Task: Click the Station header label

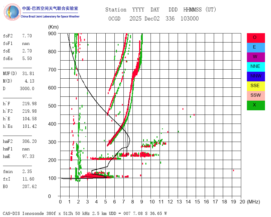Action: tap(116, 10)
